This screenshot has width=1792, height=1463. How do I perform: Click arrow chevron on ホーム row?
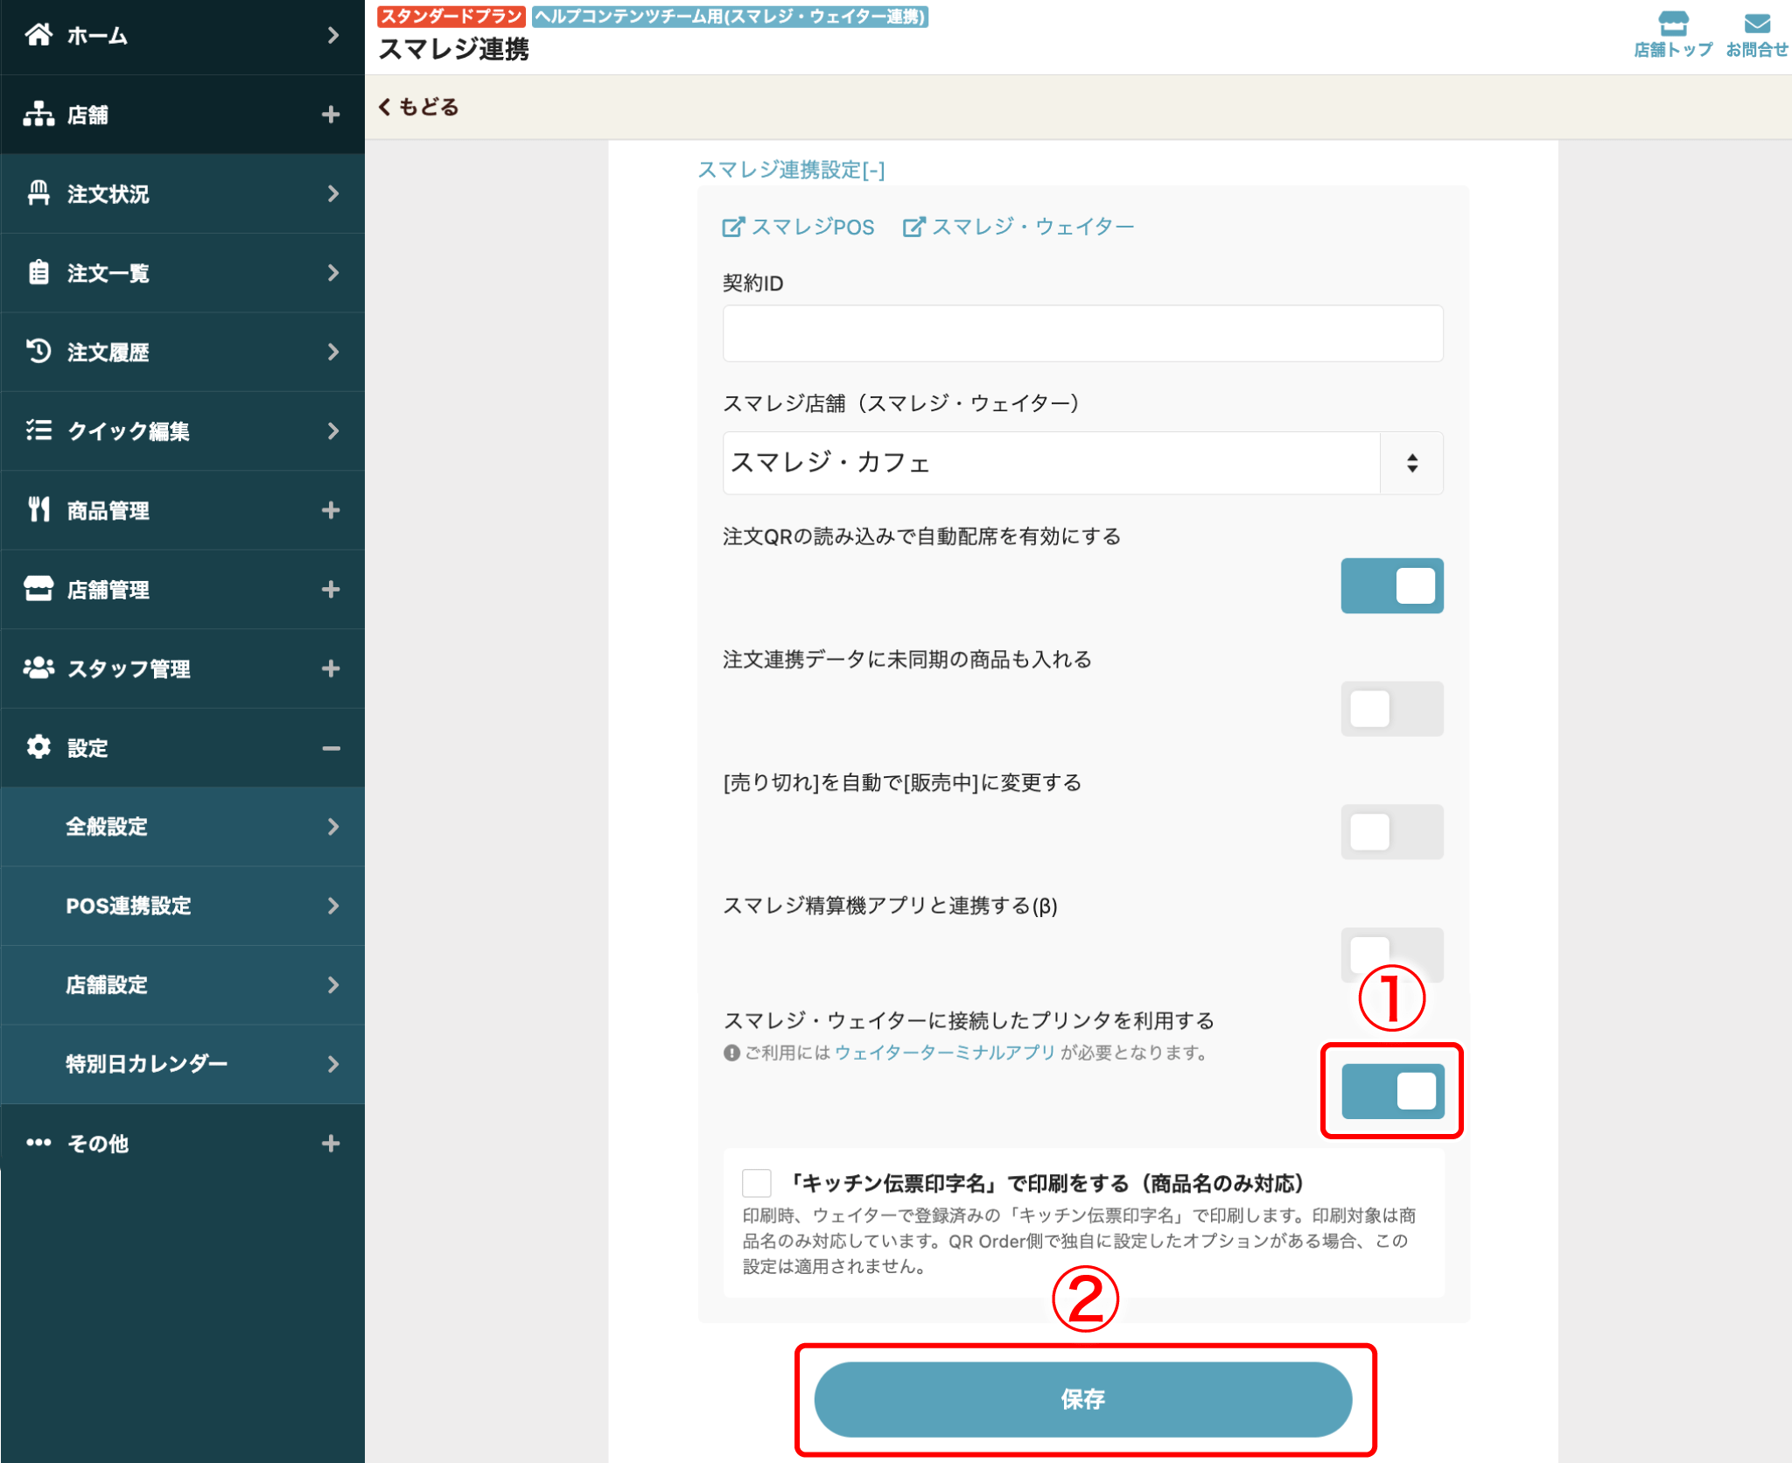pos(332,35)
